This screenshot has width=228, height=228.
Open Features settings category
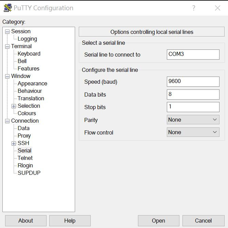click(x=29, y=68)
